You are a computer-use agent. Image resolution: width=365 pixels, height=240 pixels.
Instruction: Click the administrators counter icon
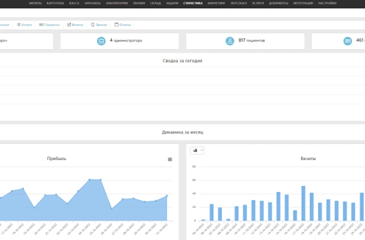pos(101,41)
